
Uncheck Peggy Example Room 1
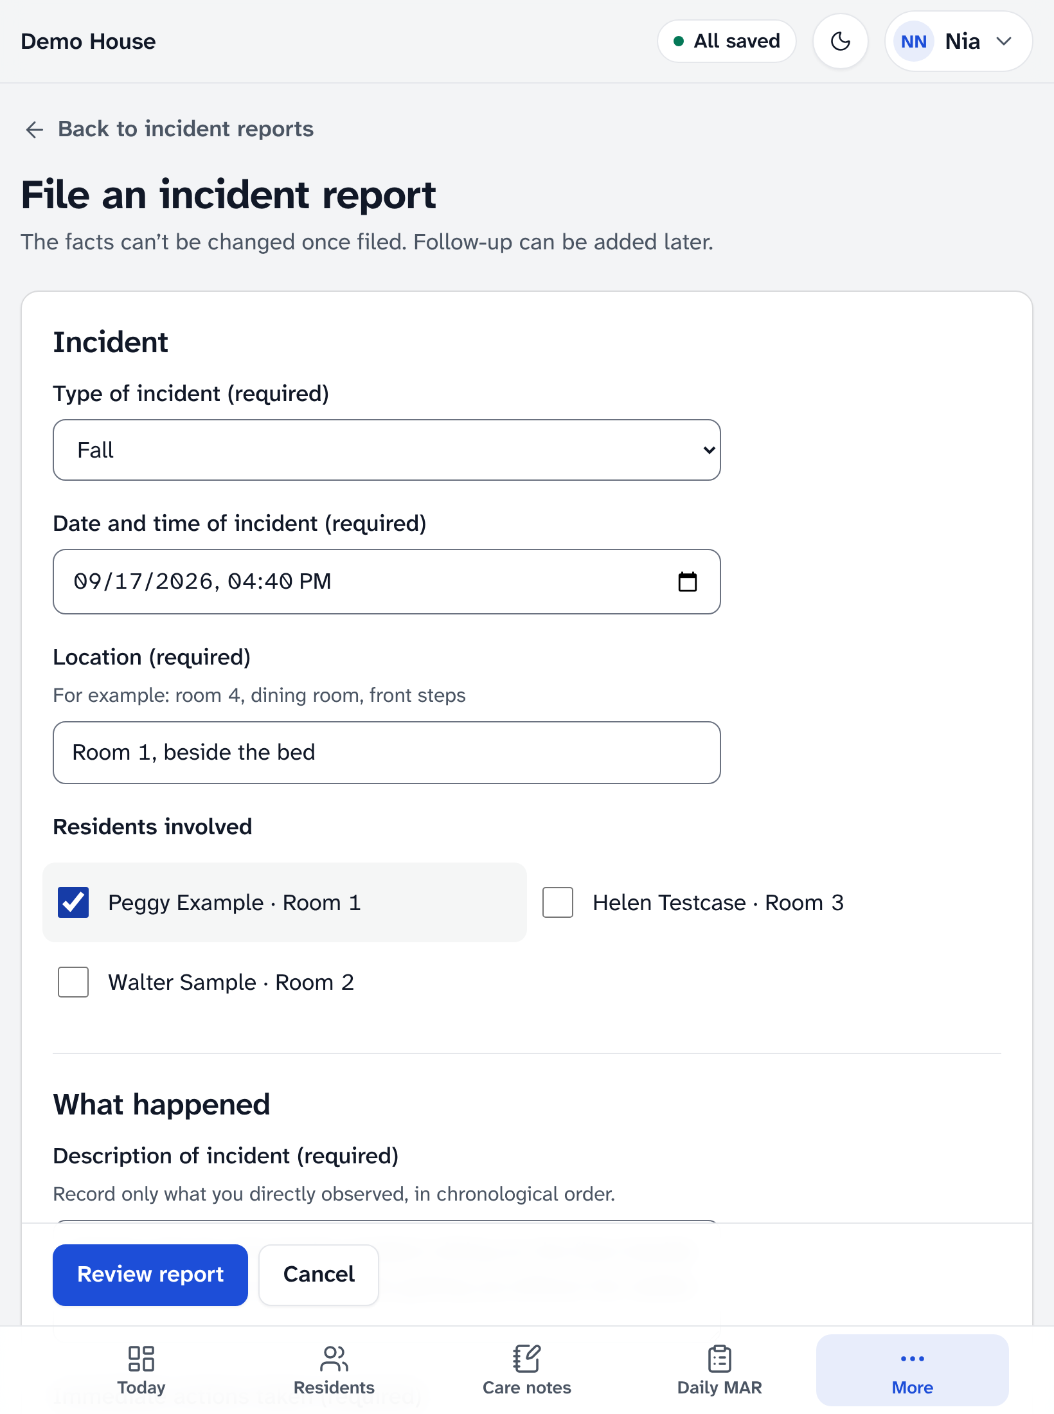(x=73, y=902)
